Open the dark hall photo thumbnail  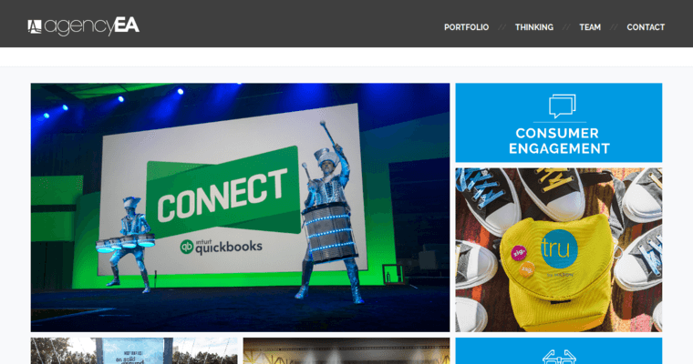pyautogui.click(x=346, y=350)
